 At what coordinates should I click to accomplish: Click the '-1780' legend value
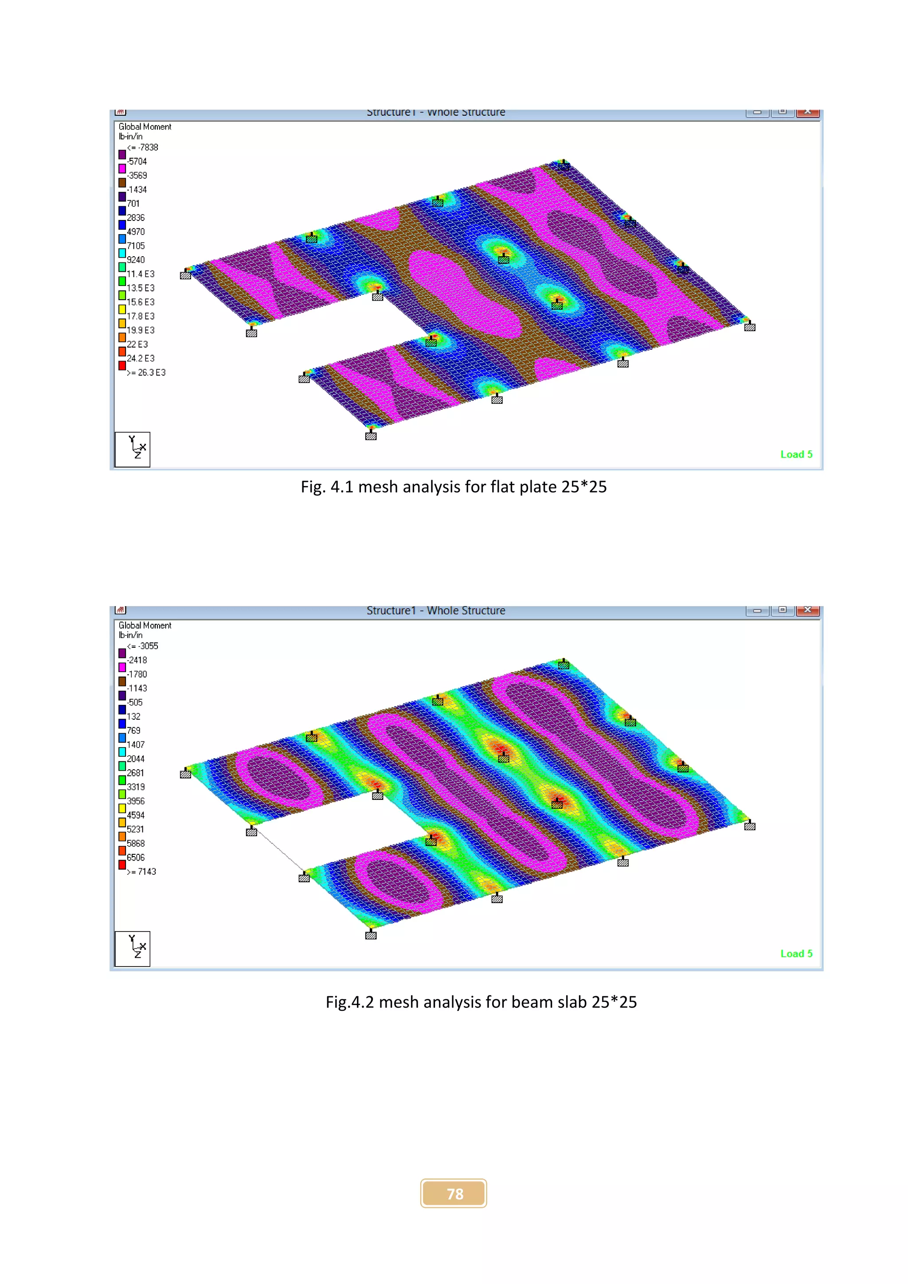(137, 674)
